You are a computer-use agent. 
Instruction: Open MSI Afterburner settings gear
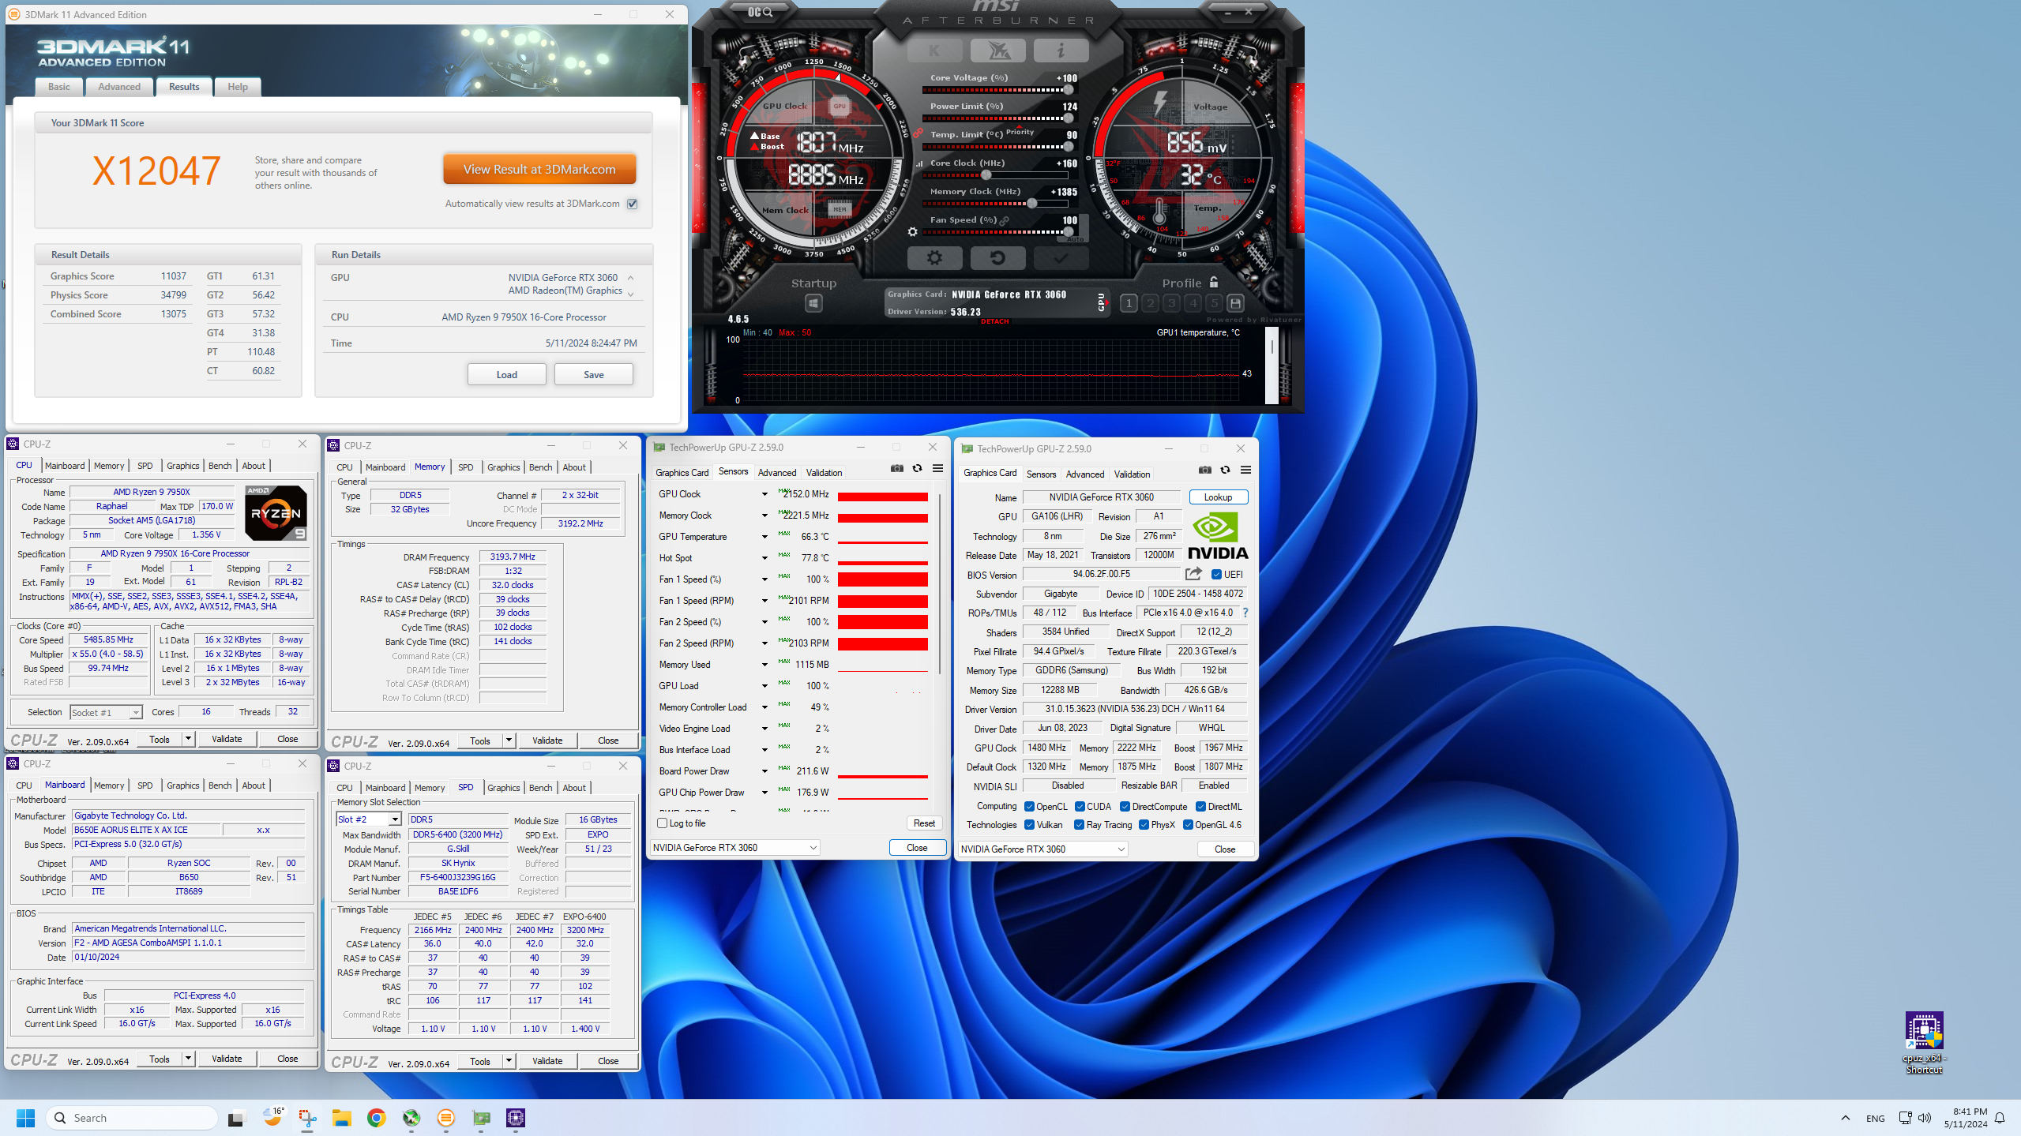tap(934, 258)
